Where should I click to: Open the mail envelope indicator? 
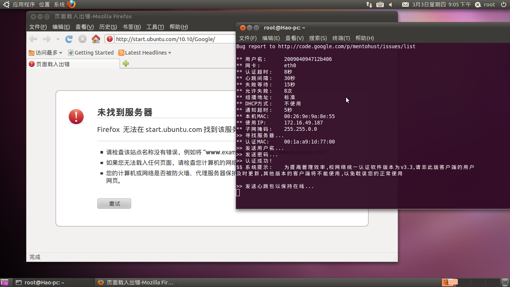click(405, 4)
